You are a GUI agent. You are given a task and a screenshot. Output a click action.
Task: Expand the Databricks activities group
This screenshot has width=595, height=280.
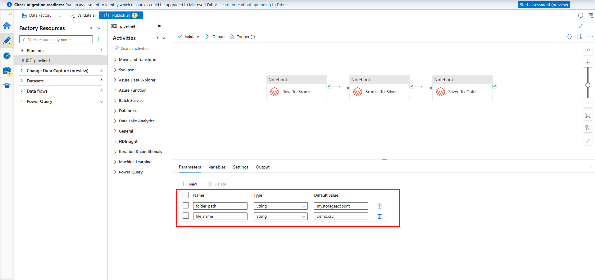coord(128,111)
